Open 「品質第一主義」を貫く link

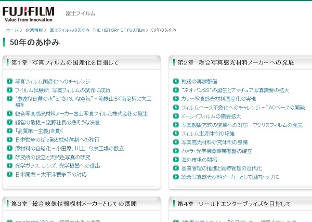pyautogui.click(x=40, y=131)
